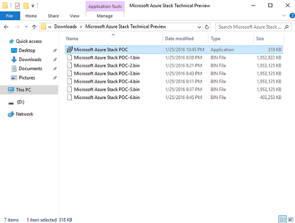
Task: Open the File menu tab
Action: (10, 16)
